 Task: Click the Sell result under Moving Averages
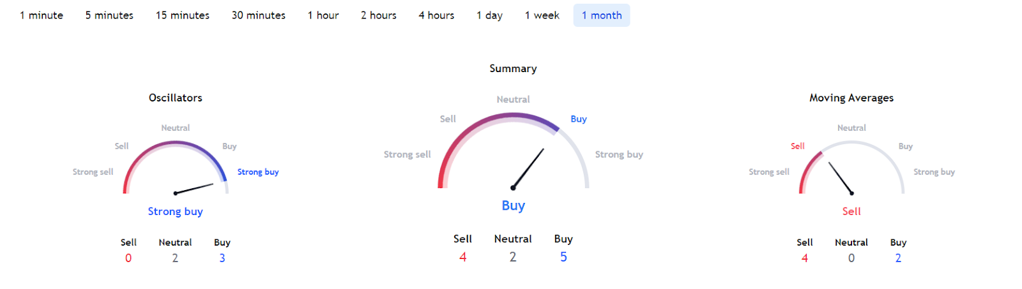(851, 211)
